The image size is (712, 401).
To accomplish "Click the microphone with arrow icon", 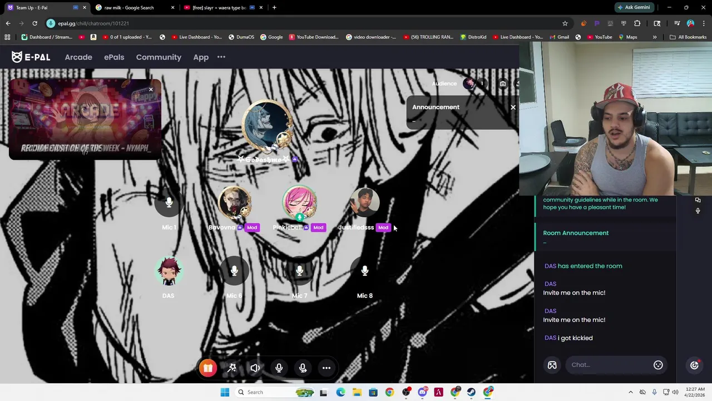I will tap(303, 368).
